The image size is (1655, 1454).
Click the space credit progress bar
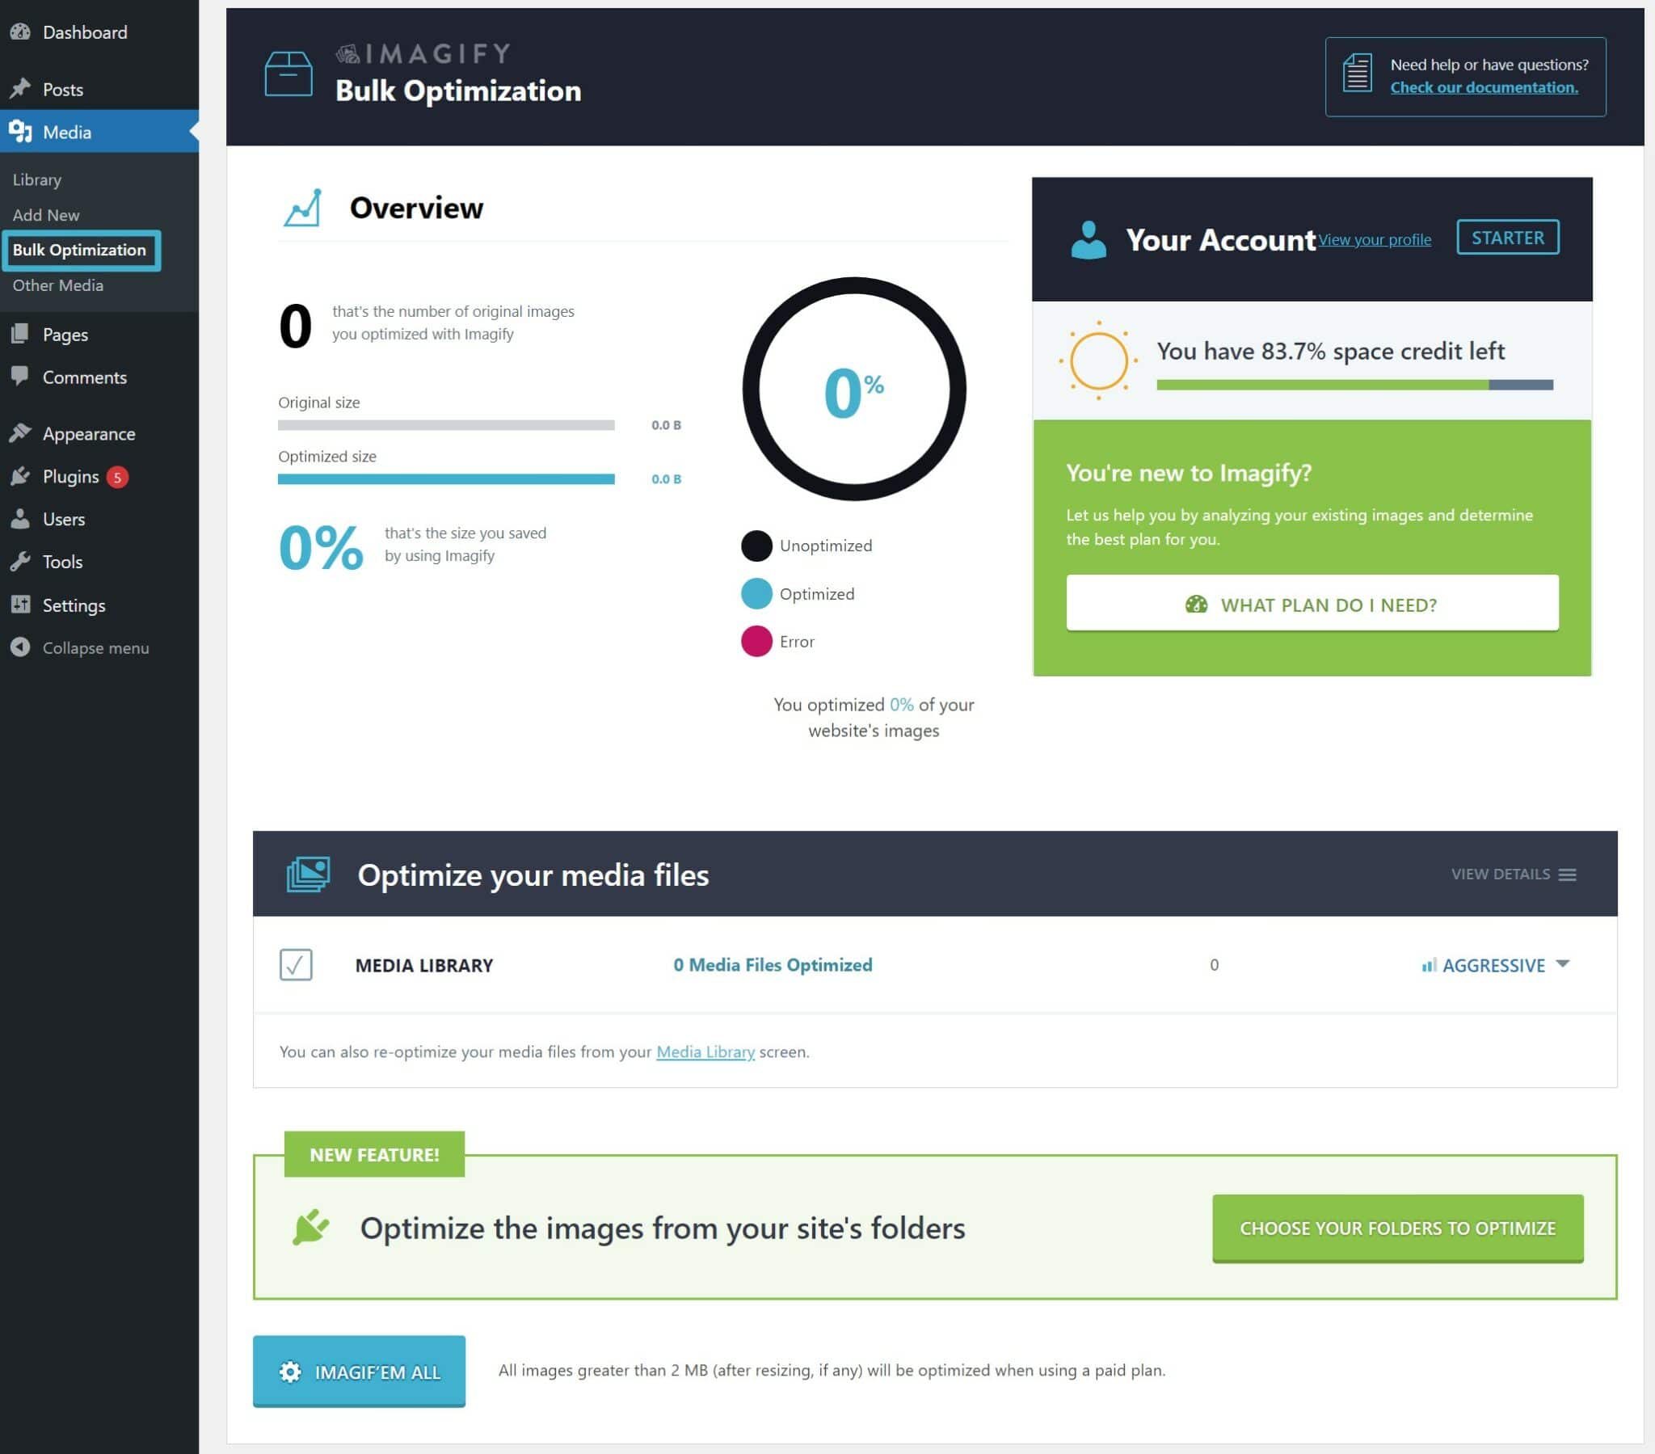tap(1354, 385)
